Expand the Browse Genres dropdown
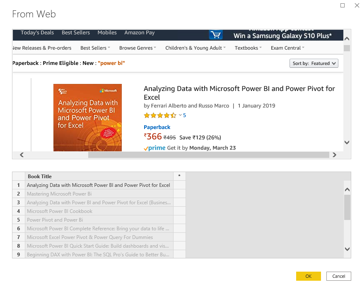The height and width of the screenshot is (289, 362). pyautogui.click(x=138, y=48)
